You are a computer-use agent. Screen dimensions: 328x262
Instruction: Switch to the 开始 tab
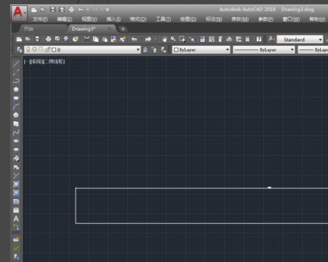(x=29, y=29)
